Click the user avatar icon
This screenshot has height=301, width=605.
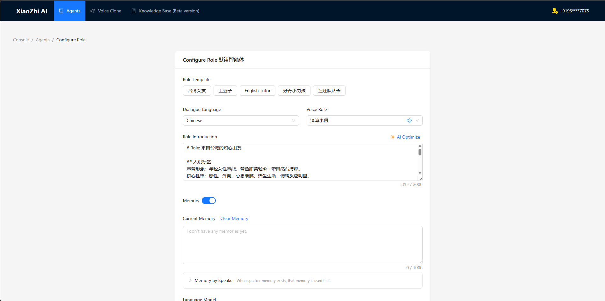(x=555, y=11)
